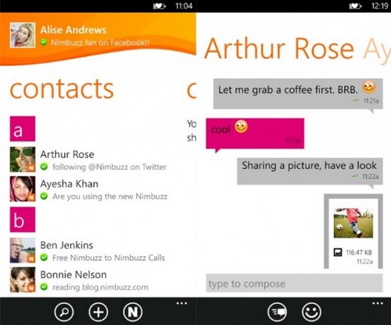Click the battery indicator above contacts screen
The height and width of the screenshot is (325, 391).
159,5
